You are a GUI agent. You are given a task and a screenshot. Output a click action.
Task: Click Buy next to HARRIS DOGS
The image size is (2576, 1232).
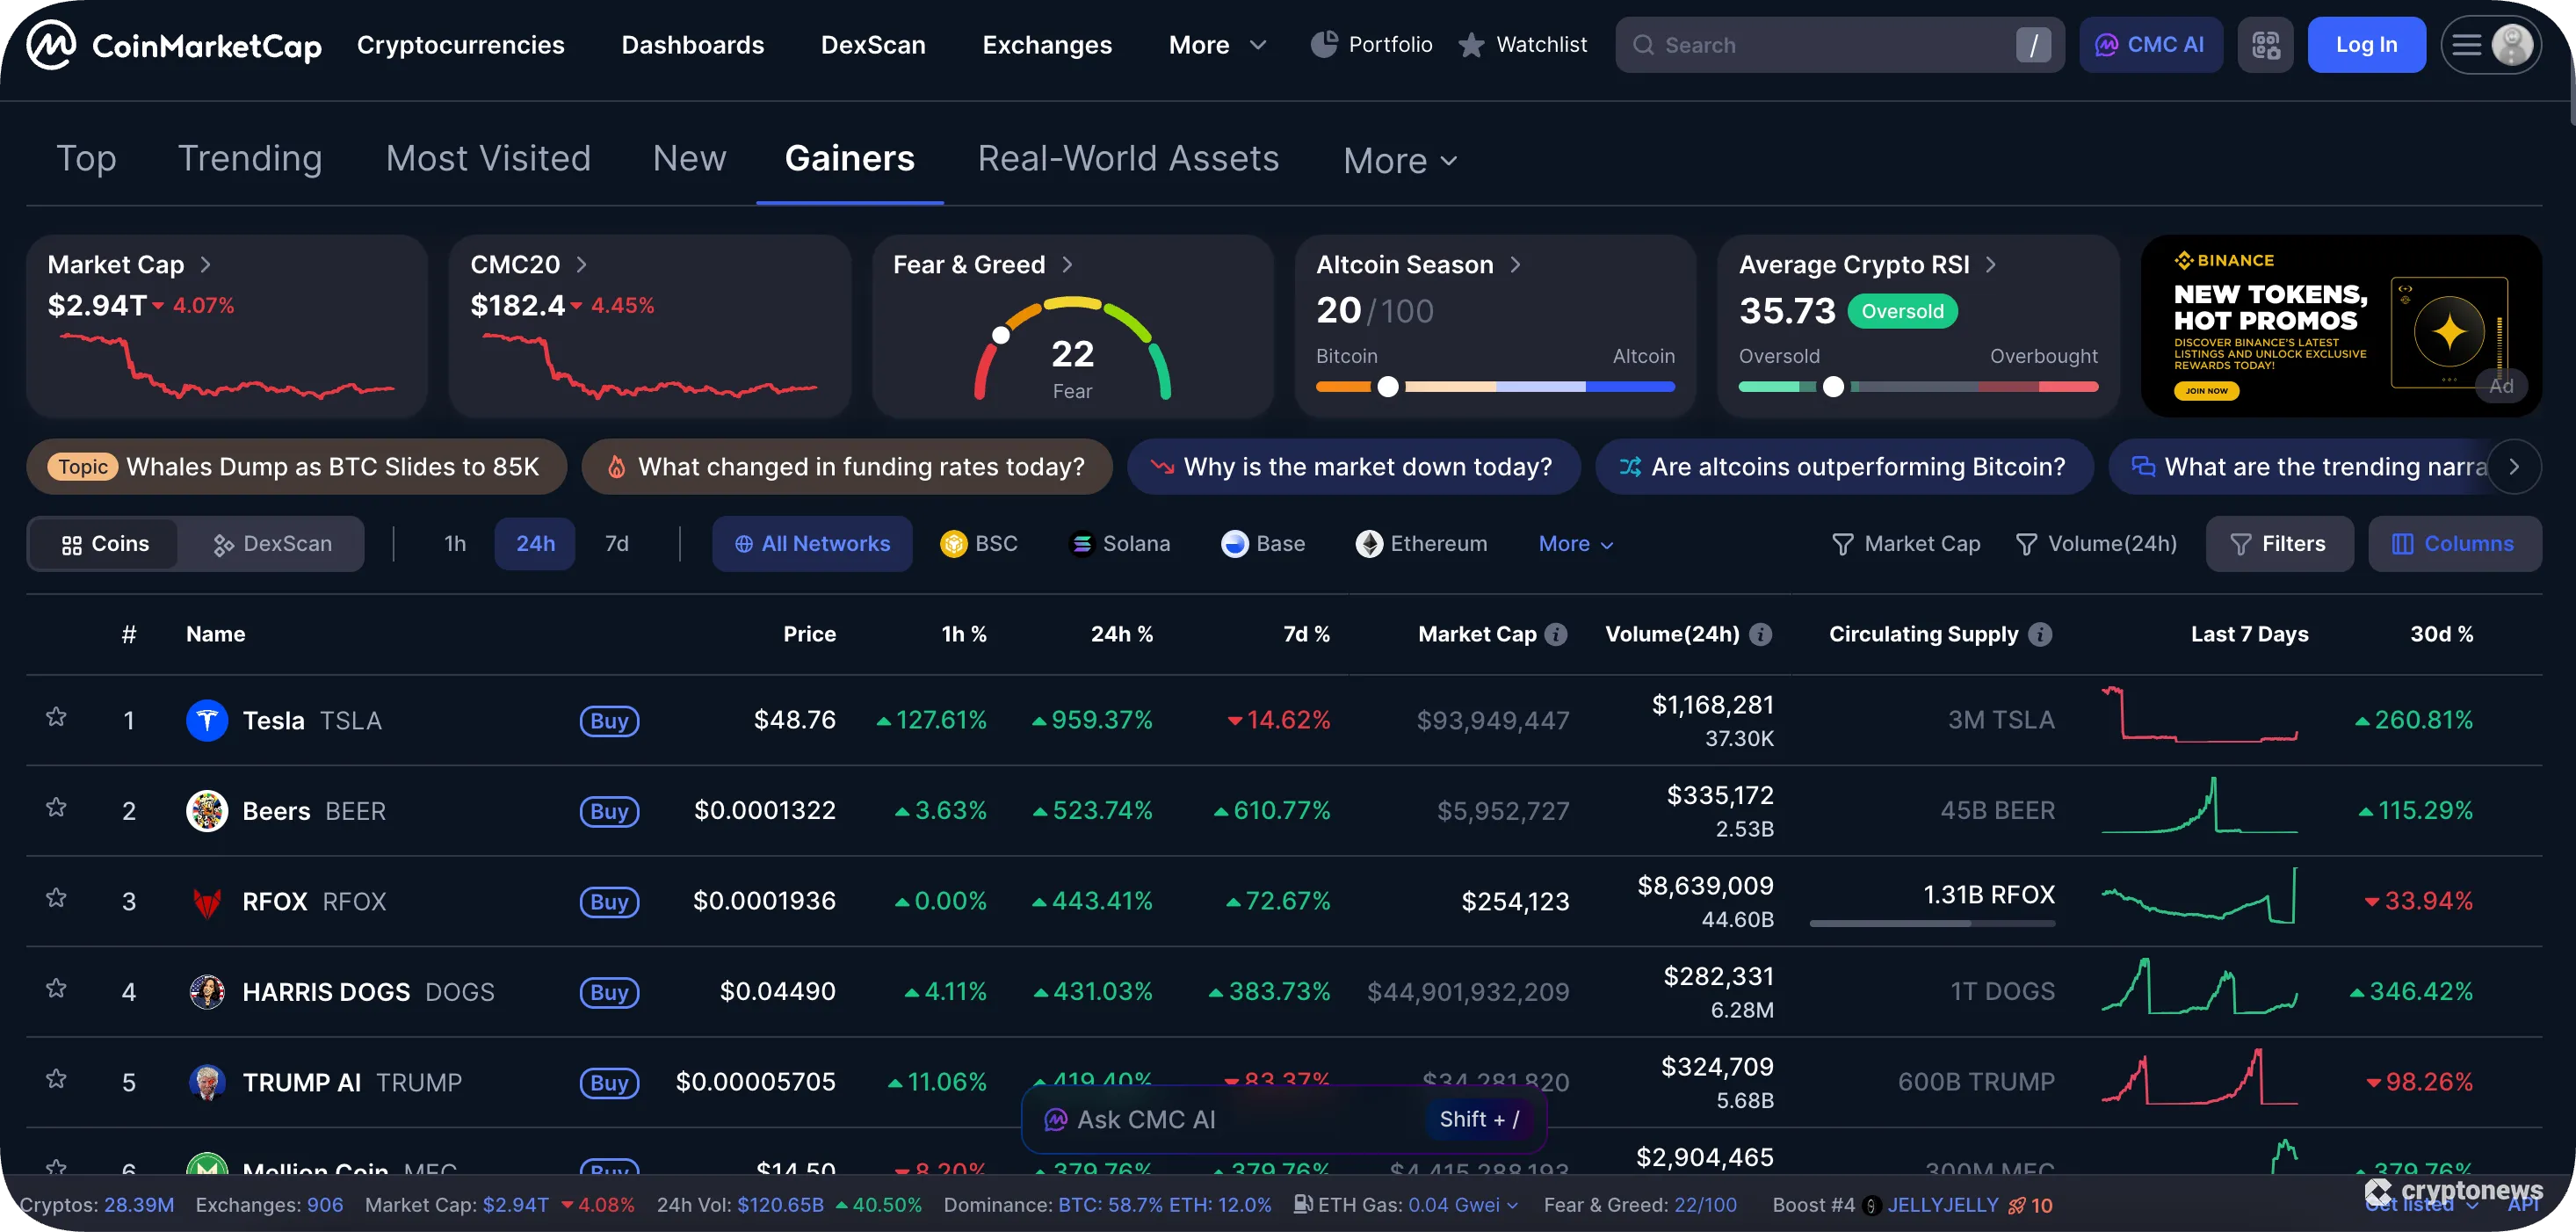click(x=609, y=991)
